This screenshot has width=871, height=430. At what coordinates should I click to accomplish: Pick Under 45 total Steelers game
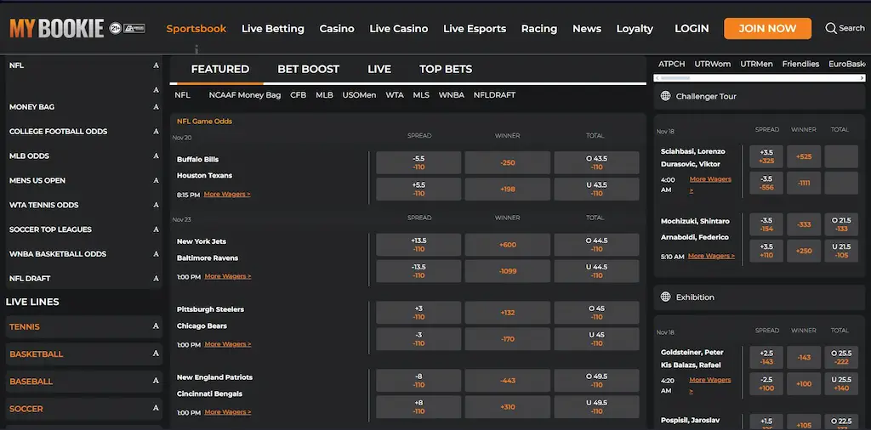pos(596,339)
